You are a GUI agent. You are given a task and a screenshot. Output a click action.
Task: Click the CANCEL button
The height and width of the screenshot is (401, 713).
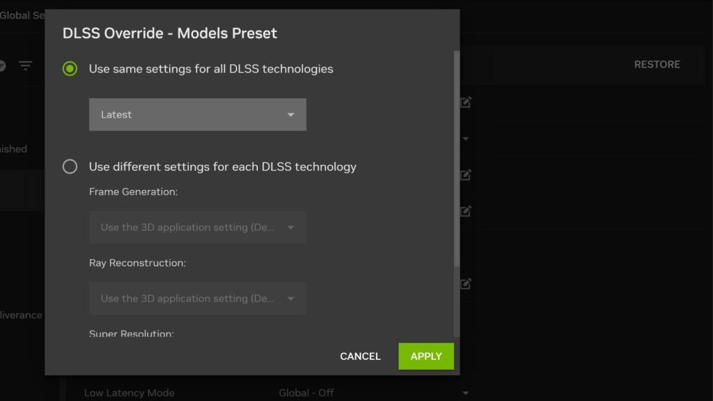click(x=360, y=356)
